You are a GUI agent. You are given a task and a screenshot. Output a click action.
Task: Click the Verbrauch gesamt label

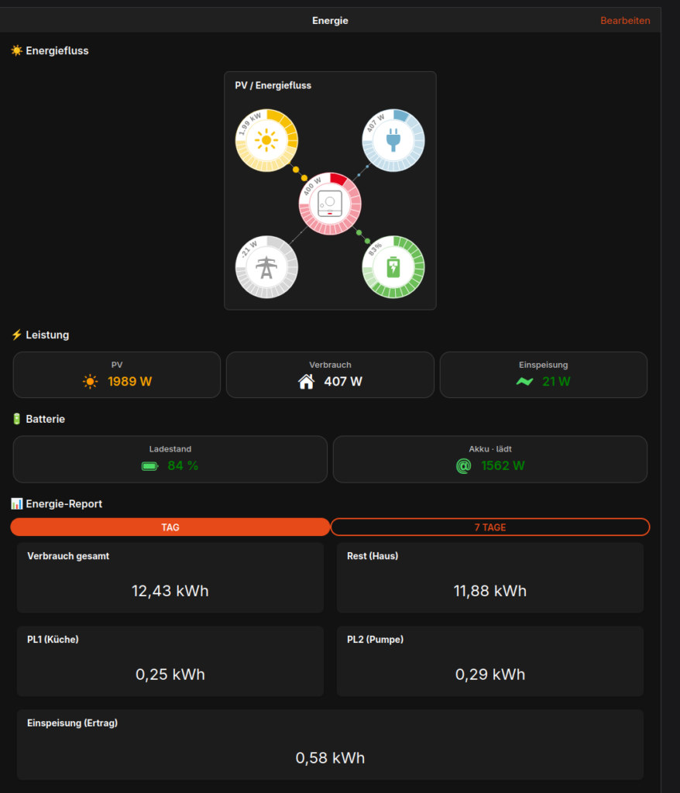coord(68,556)
